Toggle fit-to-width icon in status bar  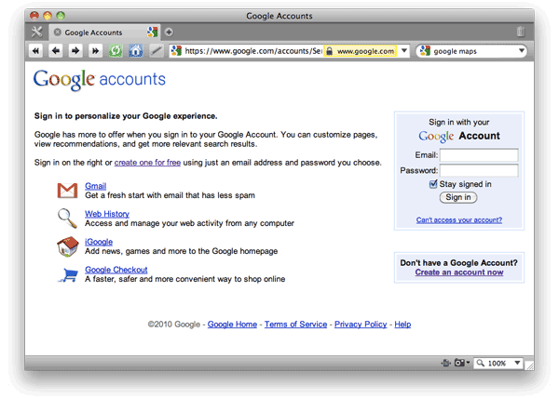click(x=446, y=363)
